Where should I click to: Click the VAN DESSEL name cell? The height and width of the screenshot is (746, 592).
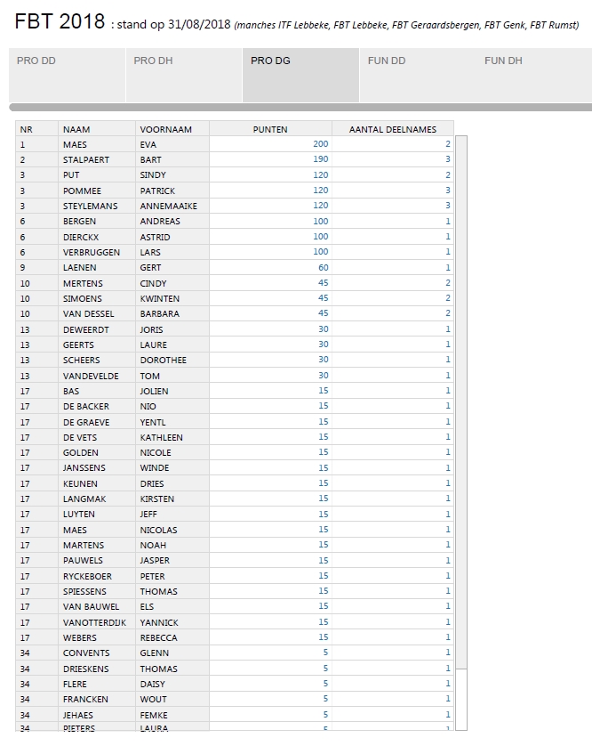97,313
